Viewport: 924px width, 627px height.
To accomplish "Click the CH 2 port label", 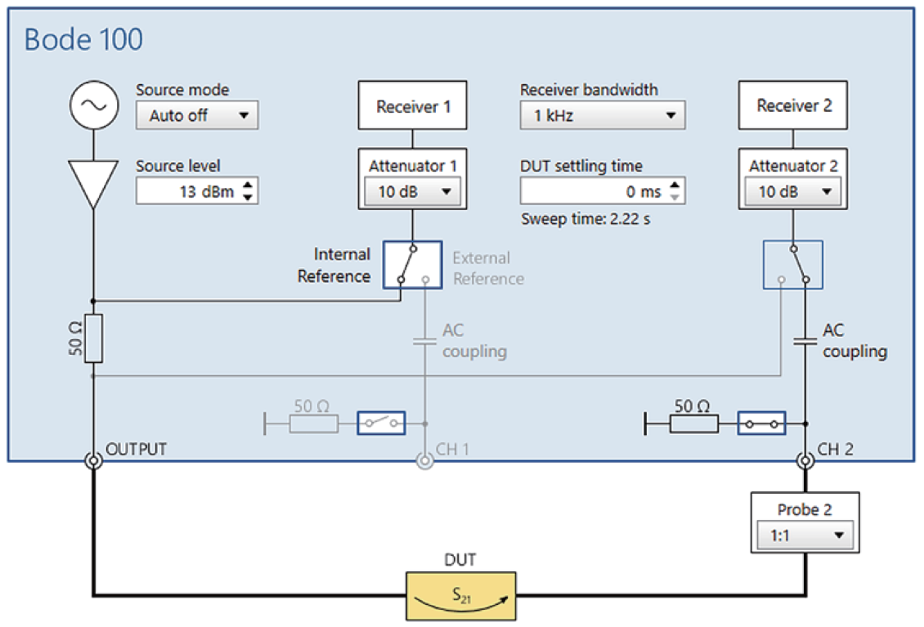I will click(835, 449).
